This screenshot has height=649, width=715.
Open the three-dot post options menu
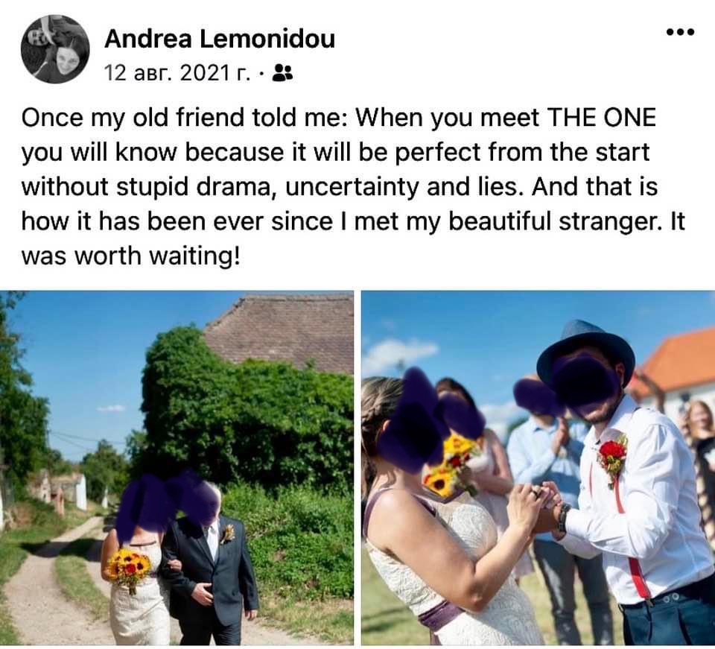[x=680, y=32]
